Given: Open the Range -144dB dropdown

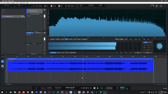Looking at the screenshot, I should (131, 39).
